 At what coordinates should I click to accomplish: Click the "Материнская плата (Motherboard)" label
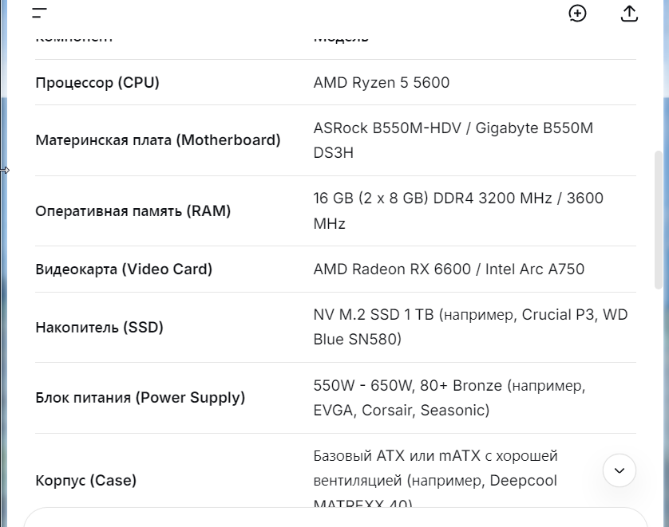point(158,140)
